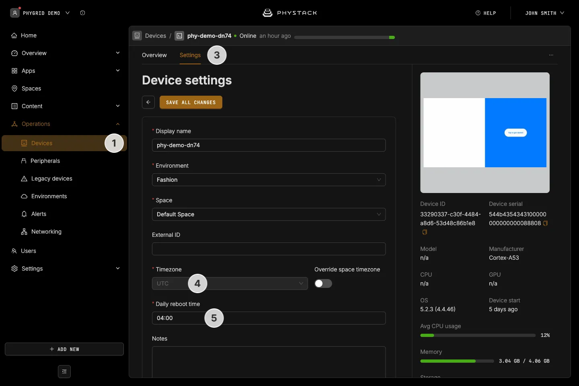Click the Display name input field

pos(269,145)
